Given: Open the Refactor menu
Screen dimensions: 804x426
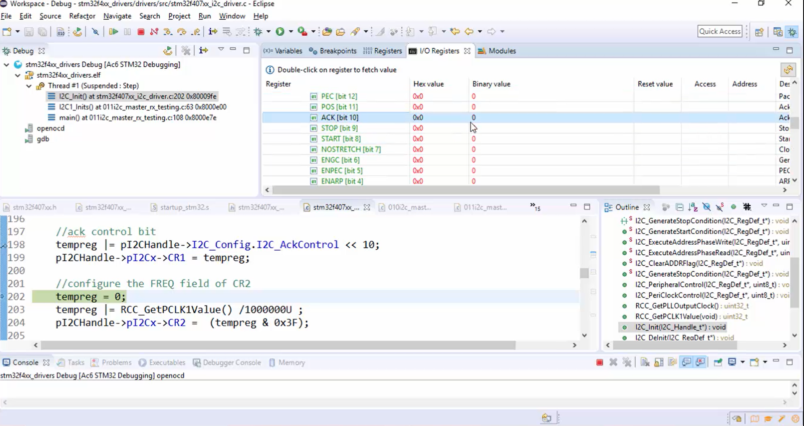Looking at the screenshot, I should point(82,16).
